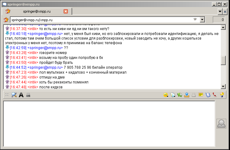Click the chat log scrollbar thumb
The width and height of the screenshot is (230, 150).
[223, 60]
